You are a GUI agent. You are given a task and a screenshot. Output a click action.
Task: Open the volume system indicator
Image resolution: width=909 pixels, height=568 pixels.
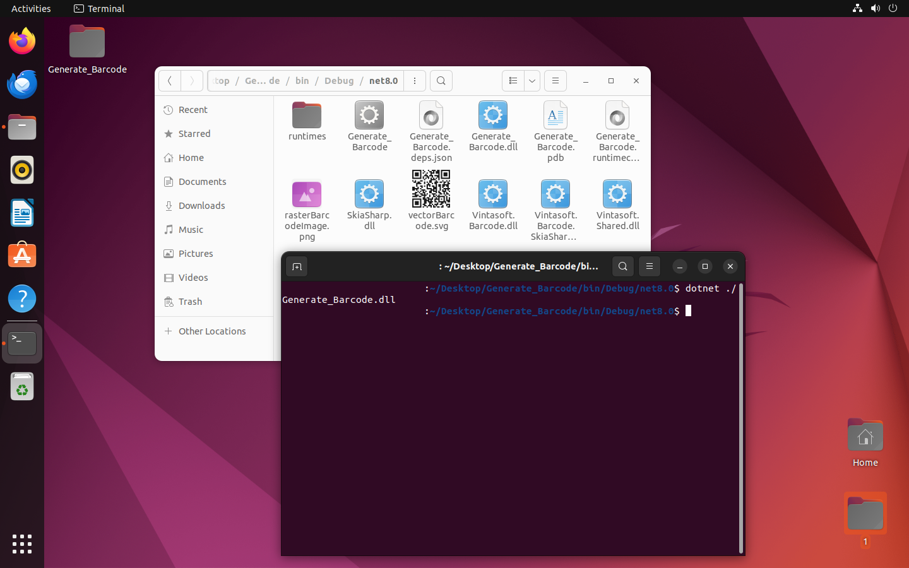(x=875, y=9)
